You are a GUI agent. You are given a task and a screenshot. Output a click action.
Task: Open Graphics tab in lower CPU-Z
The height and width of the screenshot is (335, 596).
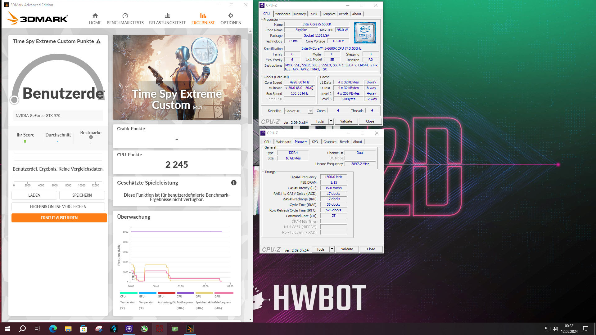coord(330,142)
